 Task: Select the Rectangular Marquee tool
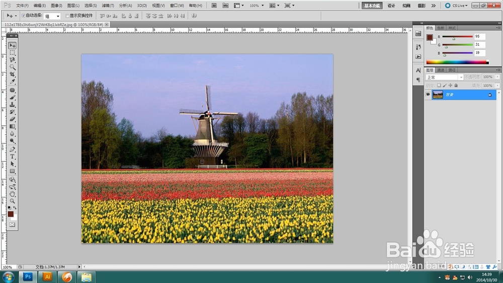[x=12, y=53]
